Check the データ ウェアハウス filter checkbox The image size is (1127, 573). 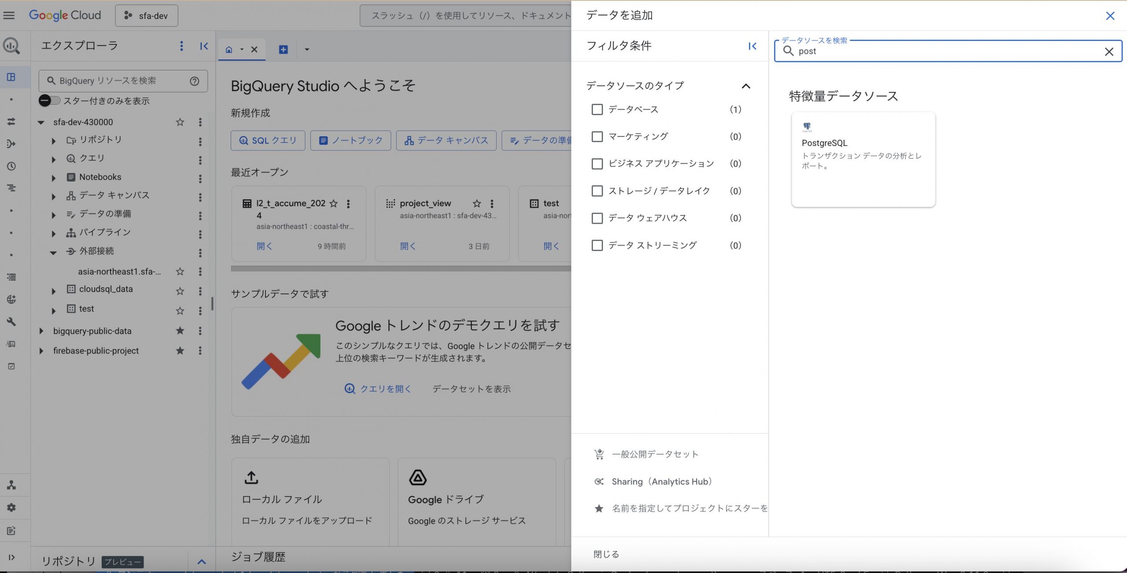click(597, 218)
